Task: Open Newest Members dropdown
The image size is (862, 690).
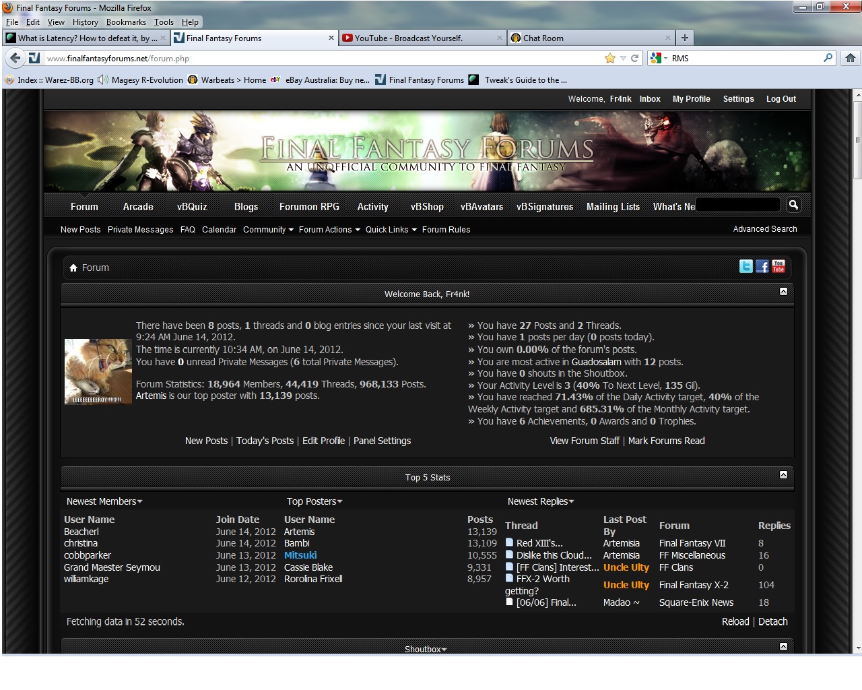Action: coord(104,501)
